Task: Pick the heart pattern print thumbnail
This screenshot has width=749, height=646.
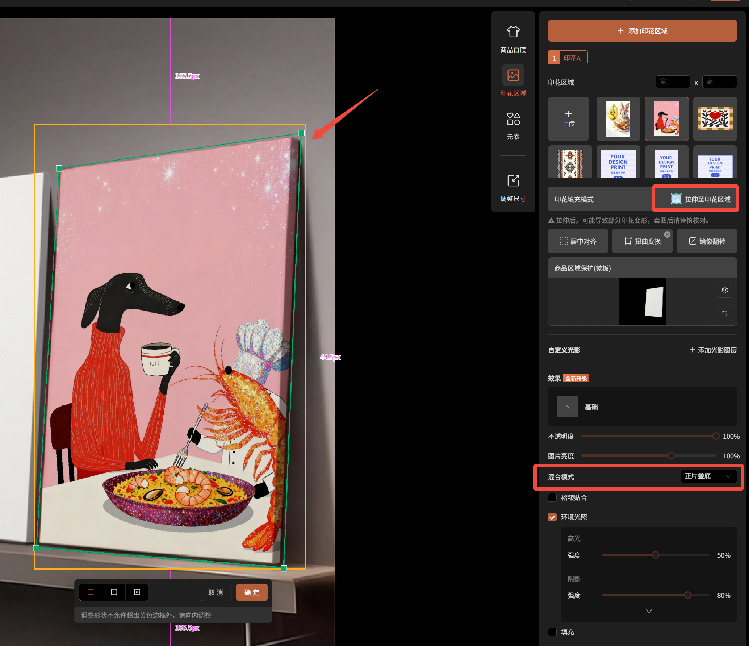Action: (x=715, y=119)
